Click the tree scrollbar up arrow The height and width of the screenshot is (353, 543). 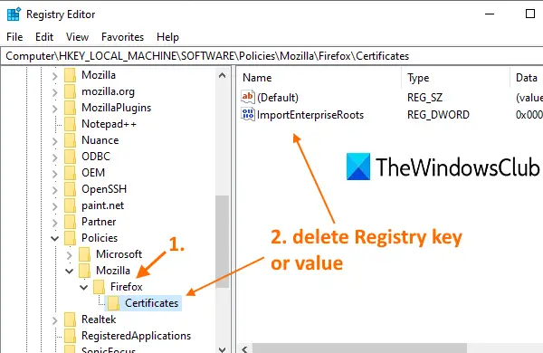pyautogui.click(x=223, y=75)
